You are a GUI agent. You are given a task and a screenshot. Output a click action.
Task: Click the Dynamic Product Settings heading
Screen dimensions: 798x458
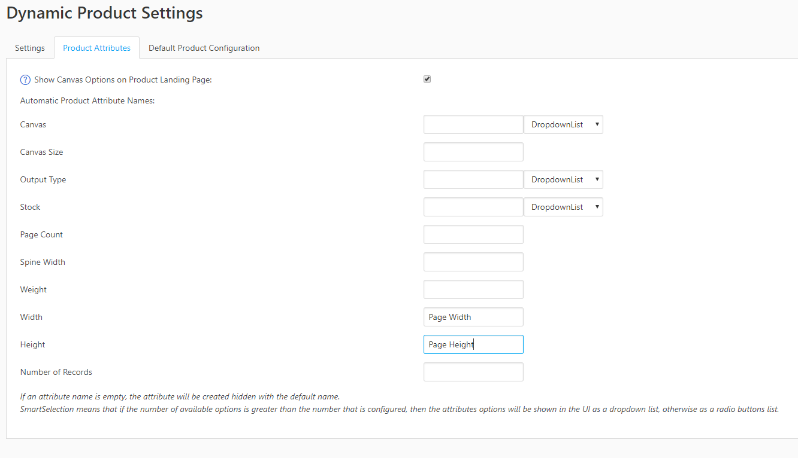click(x=104, y=13)
